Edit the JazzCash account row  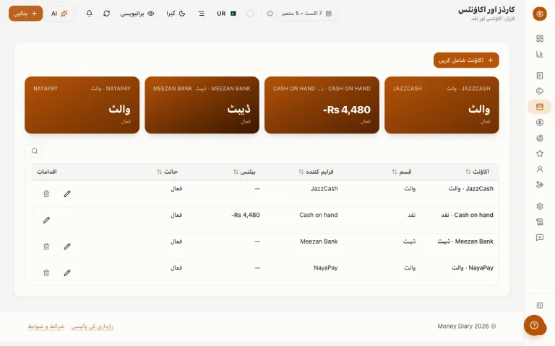pos(67,194)
